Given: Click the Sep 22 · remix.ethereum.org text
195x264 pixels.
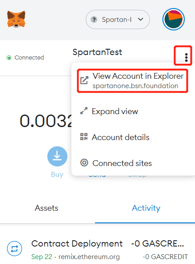Looking at the screenshot, I should coord(75,257).
